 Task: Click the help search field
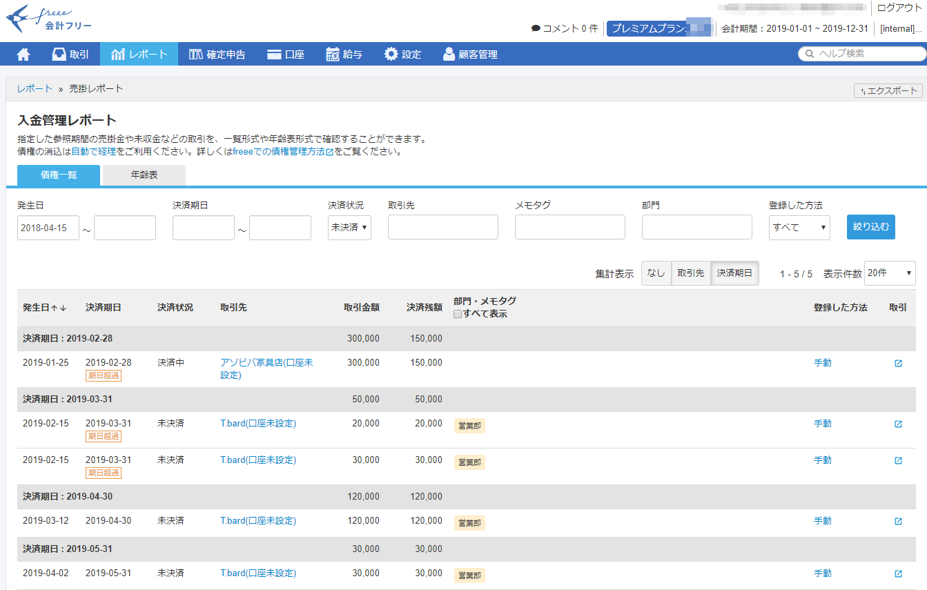(x=862, y=53)
